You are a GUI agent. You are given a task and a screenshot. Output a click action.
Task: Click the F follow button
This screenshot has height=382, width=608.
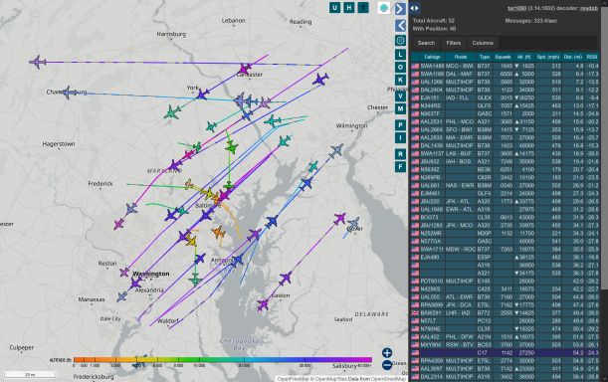tap(400, 167)
